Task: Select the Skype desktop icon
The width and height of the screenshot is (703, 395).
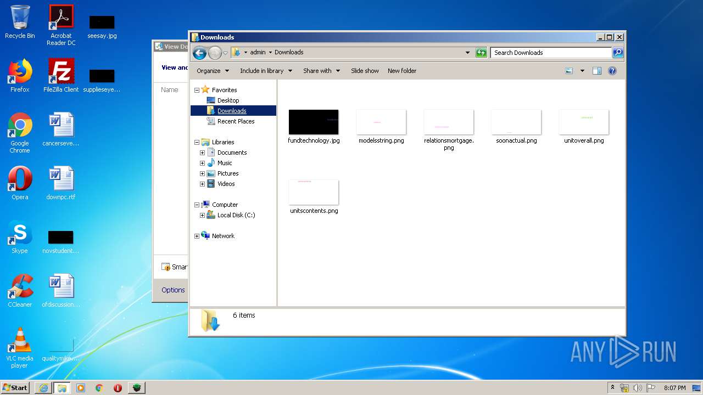Action: 20,237
